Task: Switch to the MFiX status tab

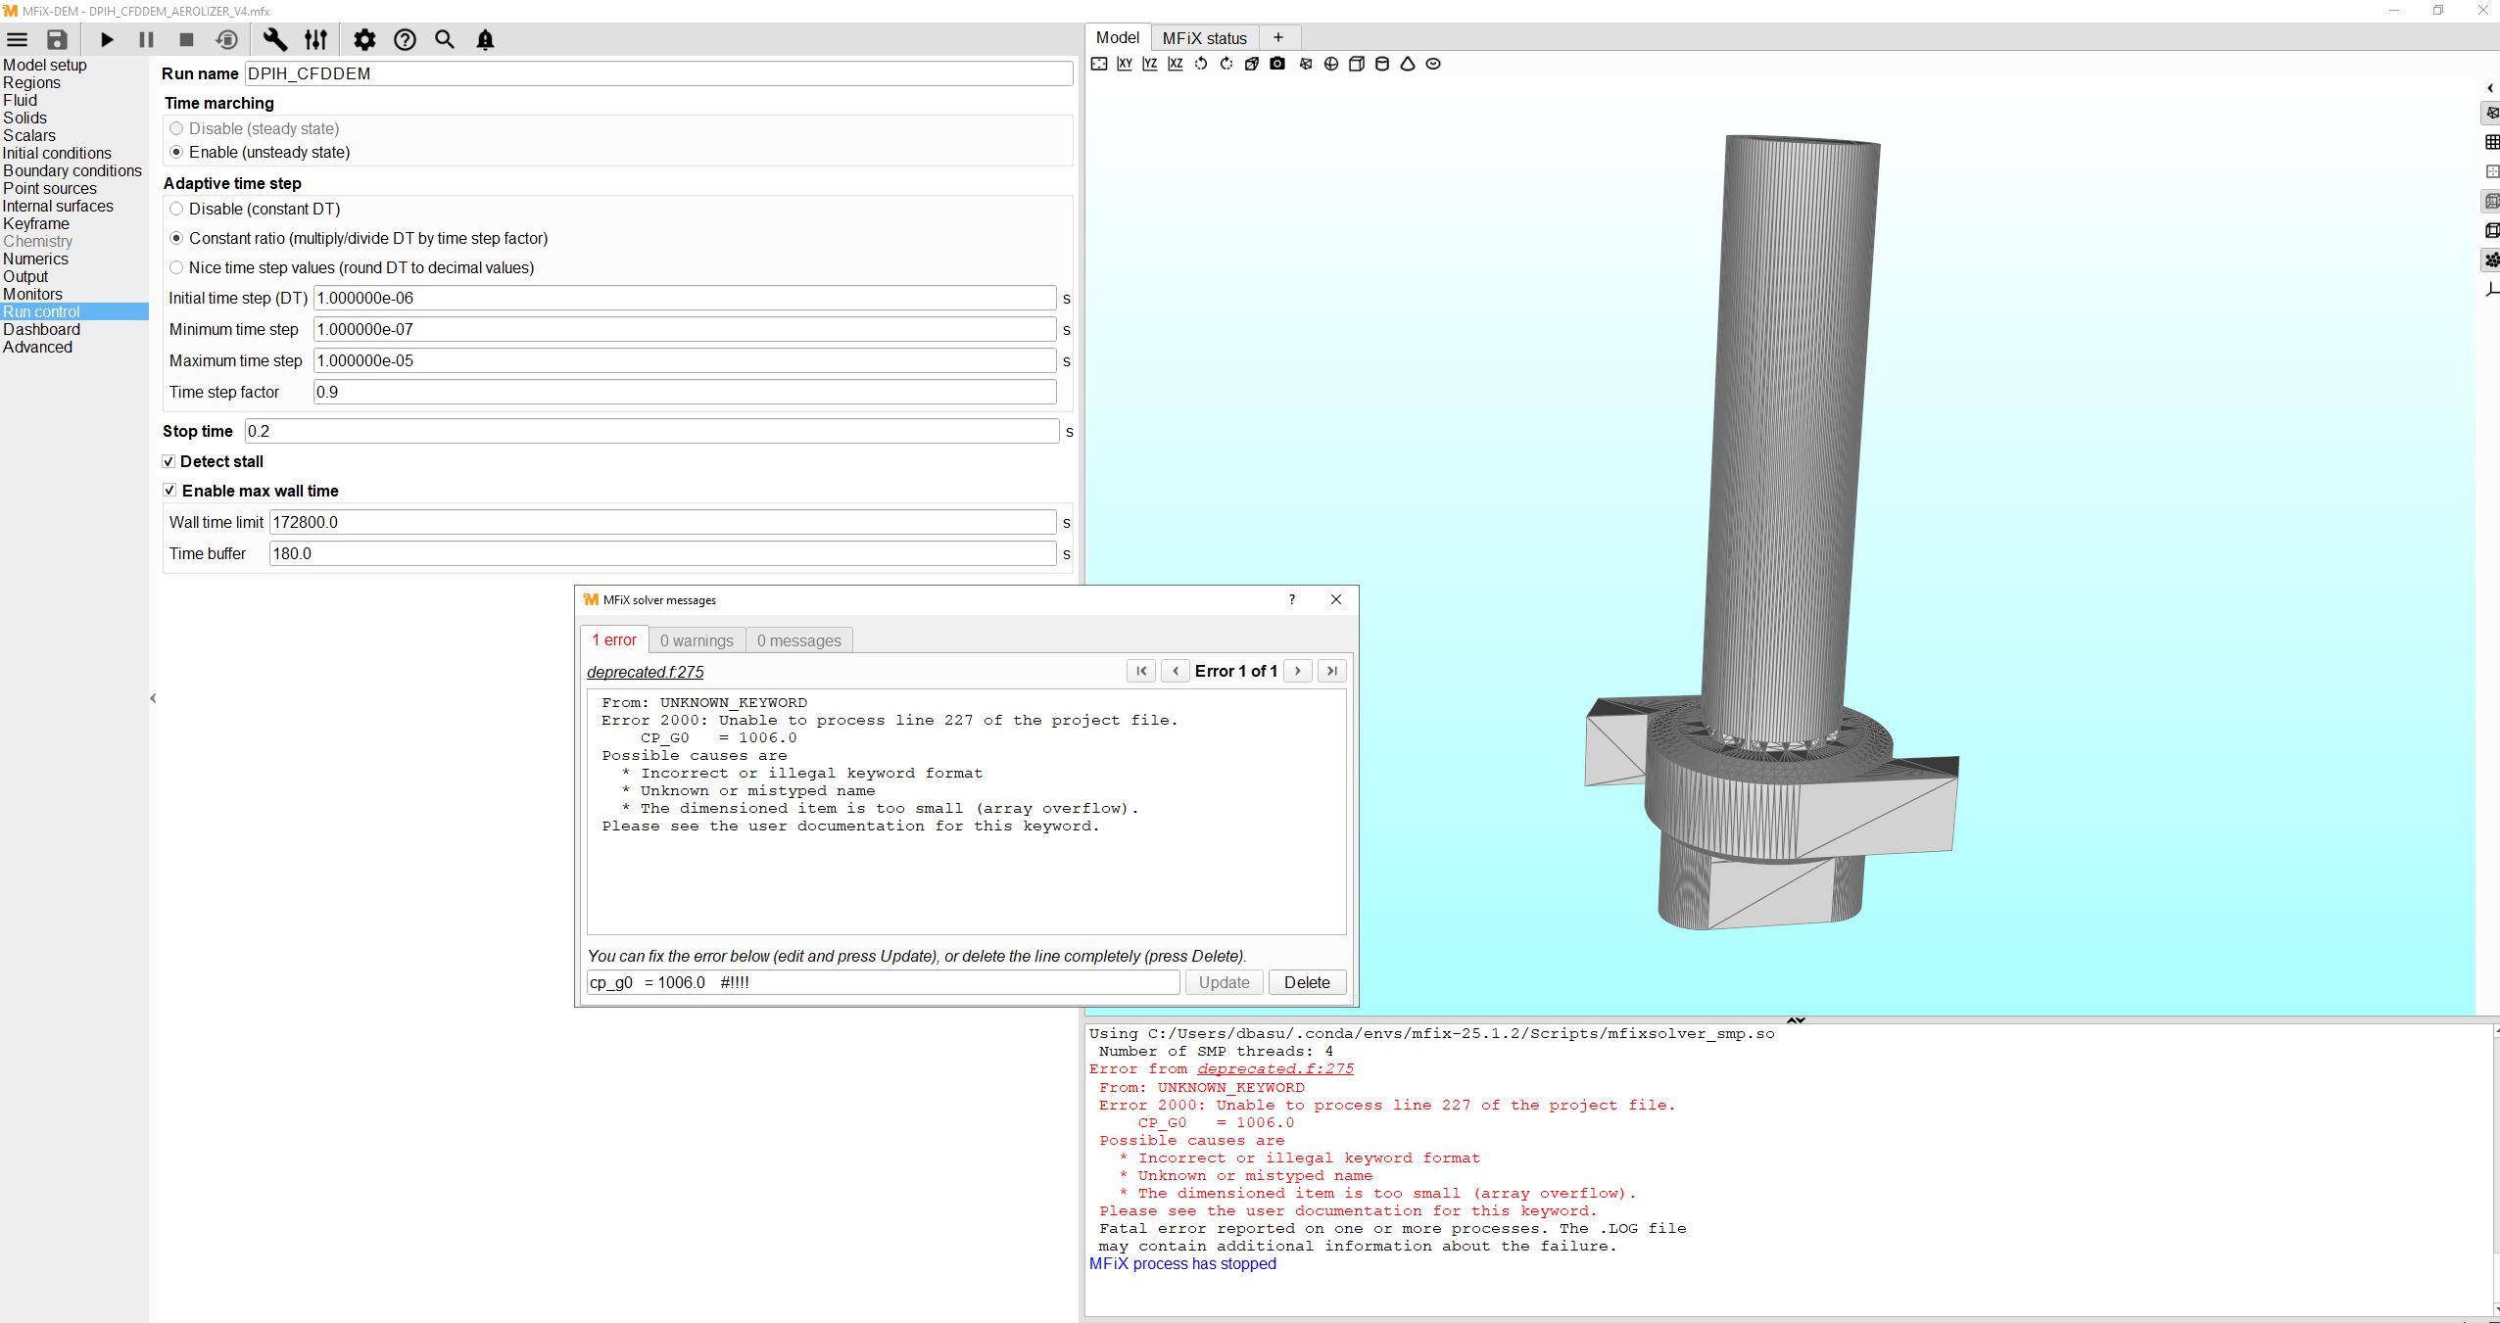Action: click(1204, 38)
